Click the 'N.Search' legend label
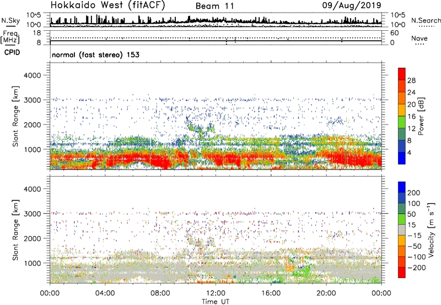Viewport: 441px width, 305px height. point(426,20)
